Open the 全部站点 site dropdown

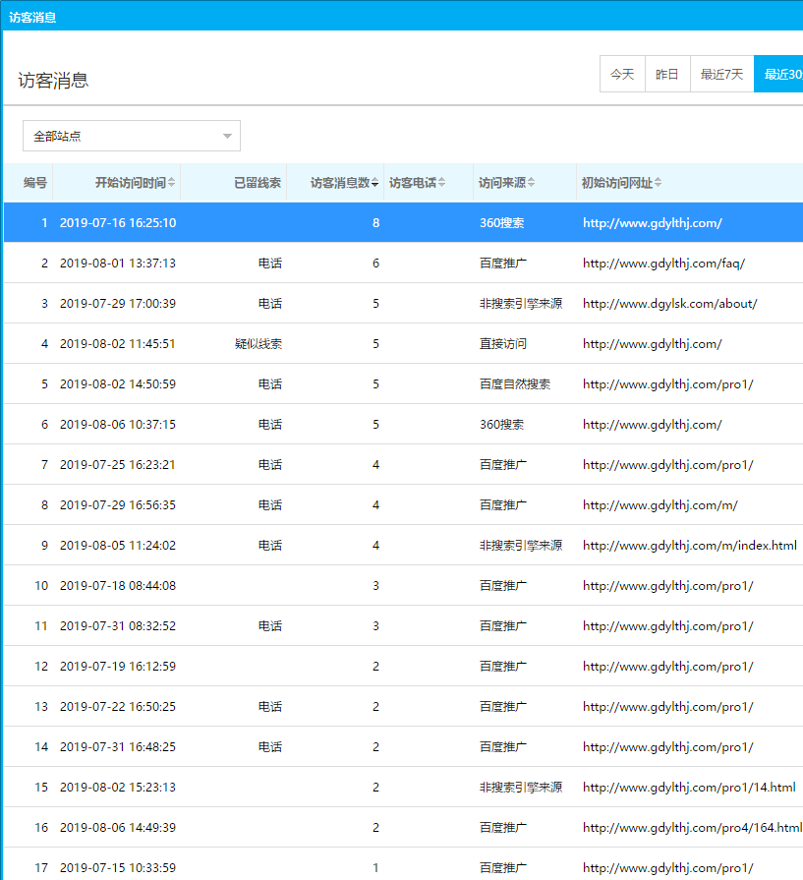click(131, 136)
